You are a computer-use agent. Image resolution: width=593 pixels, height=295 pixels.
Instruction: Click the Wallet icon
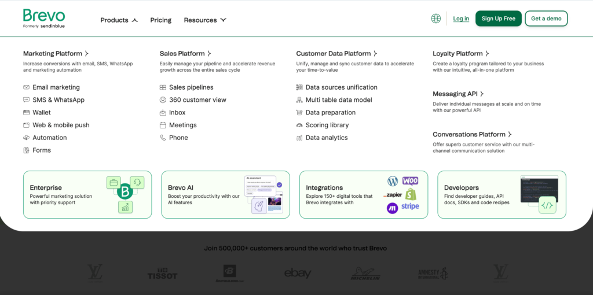coord(26,113)
